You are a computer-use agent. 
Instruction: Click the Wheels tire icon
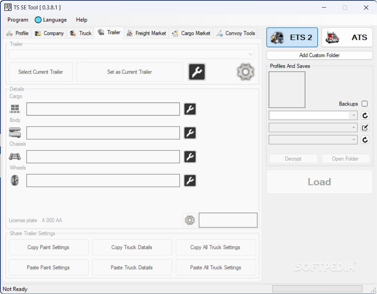[x=15, y=180]
